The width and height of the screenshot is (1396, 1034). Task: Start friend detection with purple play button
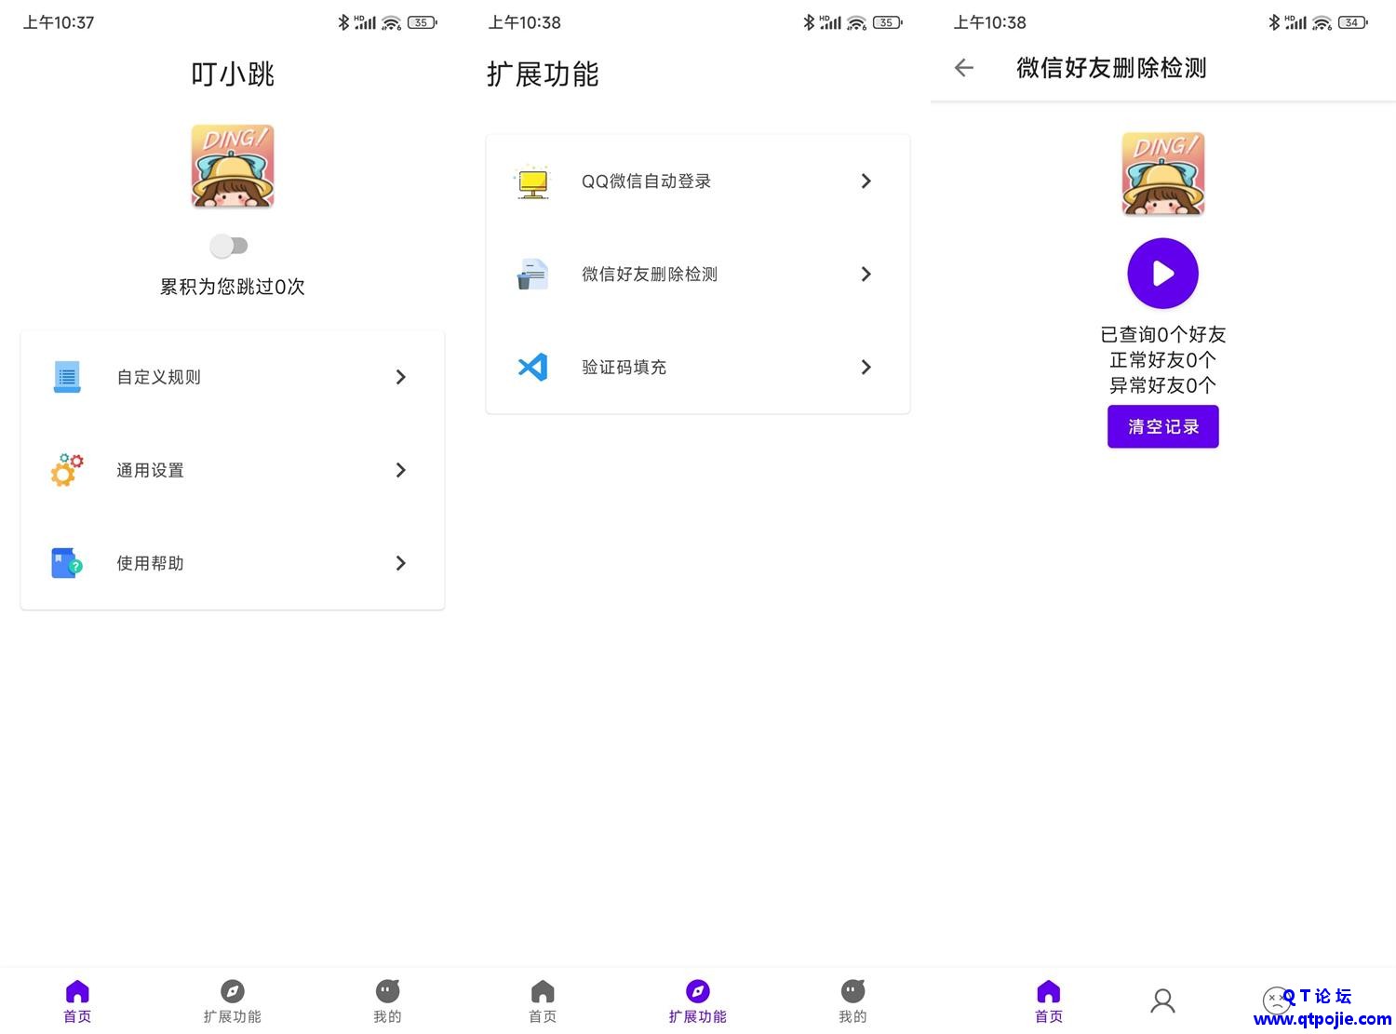coord(1163,274)
